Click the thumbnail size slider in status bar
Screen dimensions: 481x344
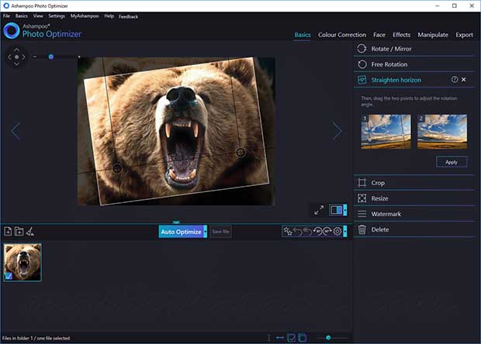(x=328, y=338)
